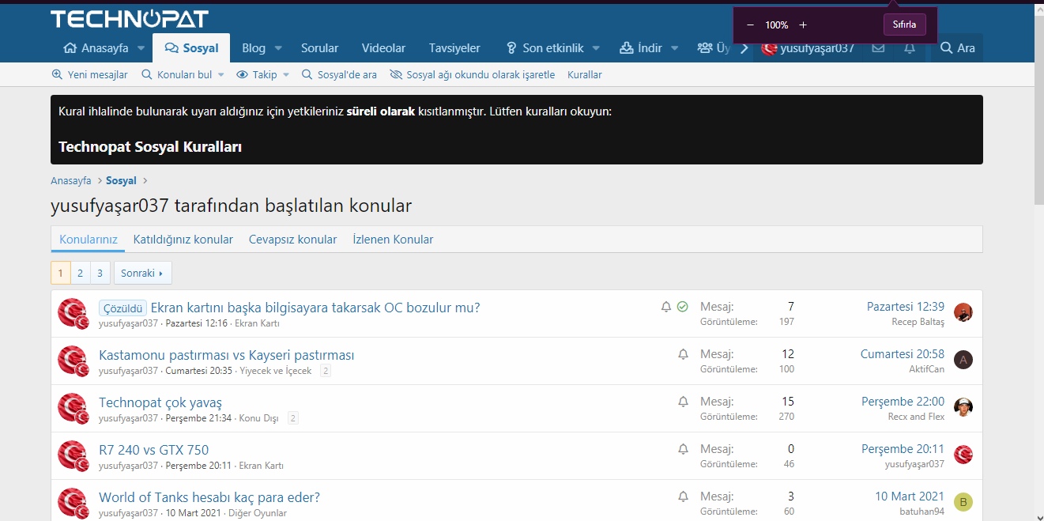Open thread Ekran kartını başka bilgisayara takarsak

pos(315,308)
